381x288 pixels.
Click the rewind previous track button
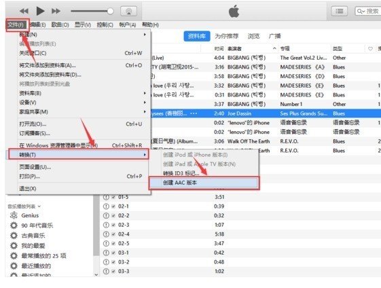coord(24,11)
